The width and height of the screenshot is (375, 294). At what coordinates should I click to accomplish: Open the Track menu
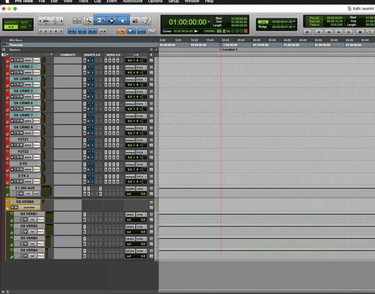coord(83,1)
